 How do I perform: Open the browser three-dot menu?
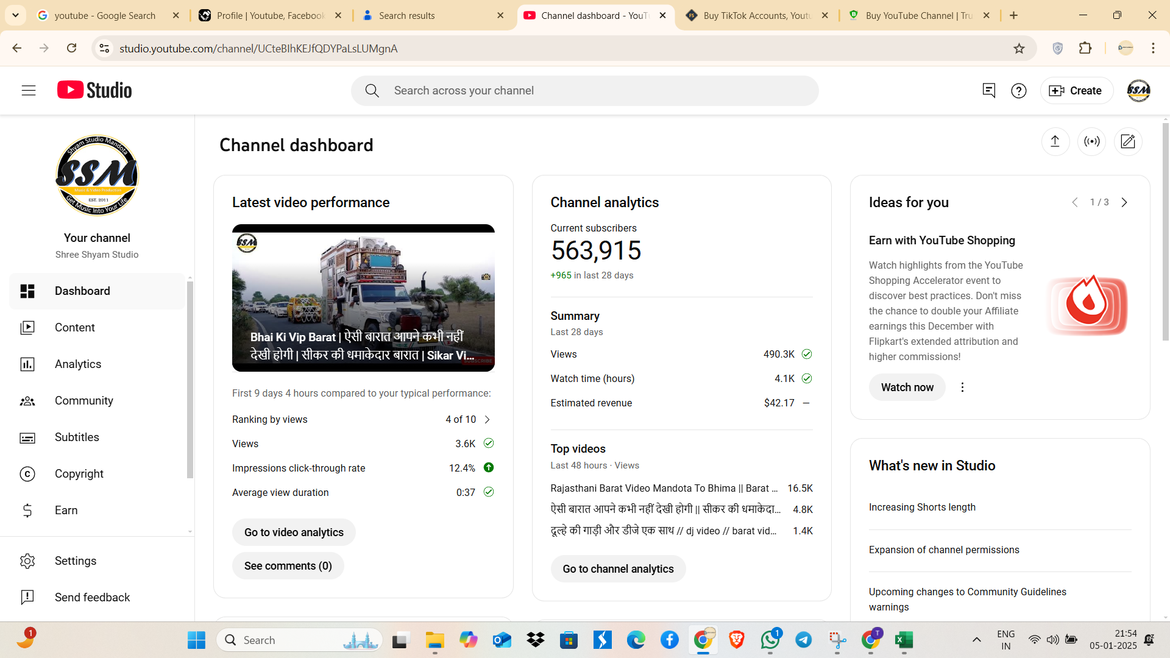click(1153, 48)
